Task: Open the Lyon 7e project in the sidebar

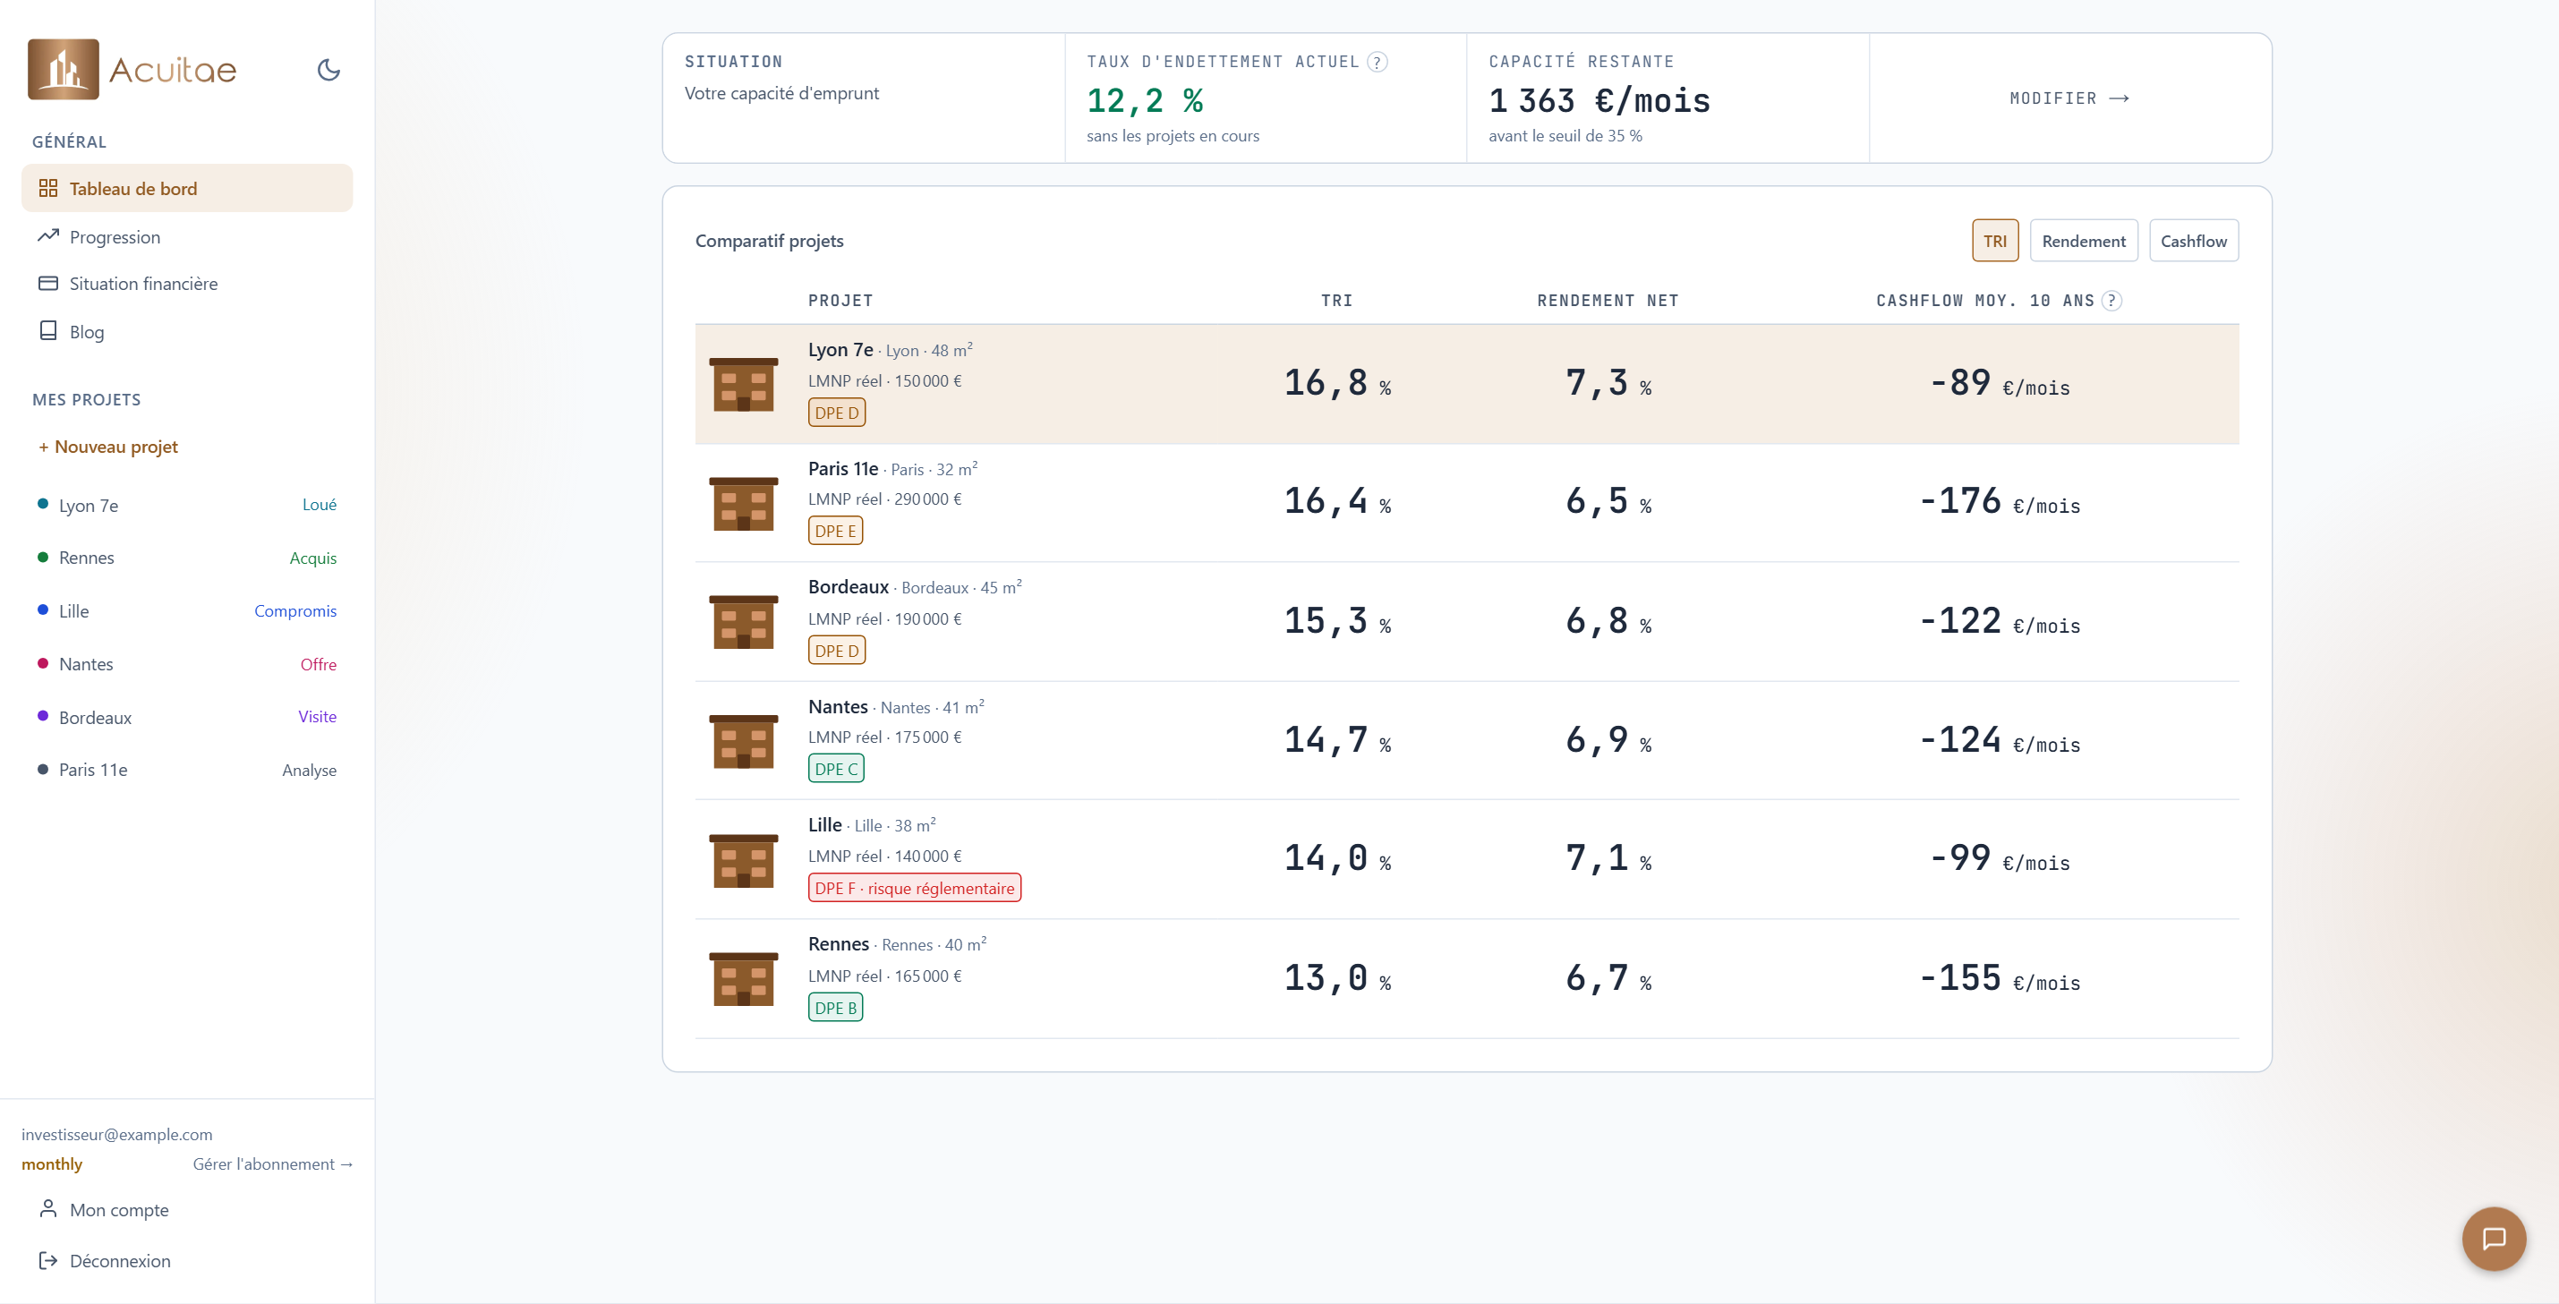Action: 187,505
